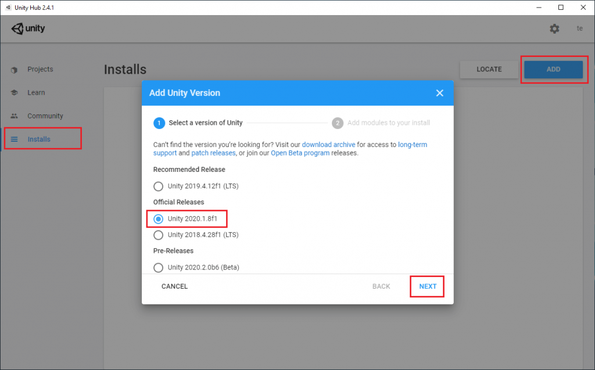The height and width of the screenshot is (370, 595).
Task: Select Unity 2019.4.12f1 (LTS) radio button
Action: 158,186
